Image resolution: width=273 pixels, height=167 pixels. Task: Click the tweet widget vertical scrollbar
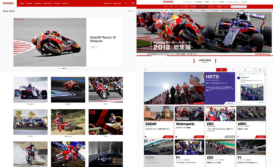click(265, 87)
